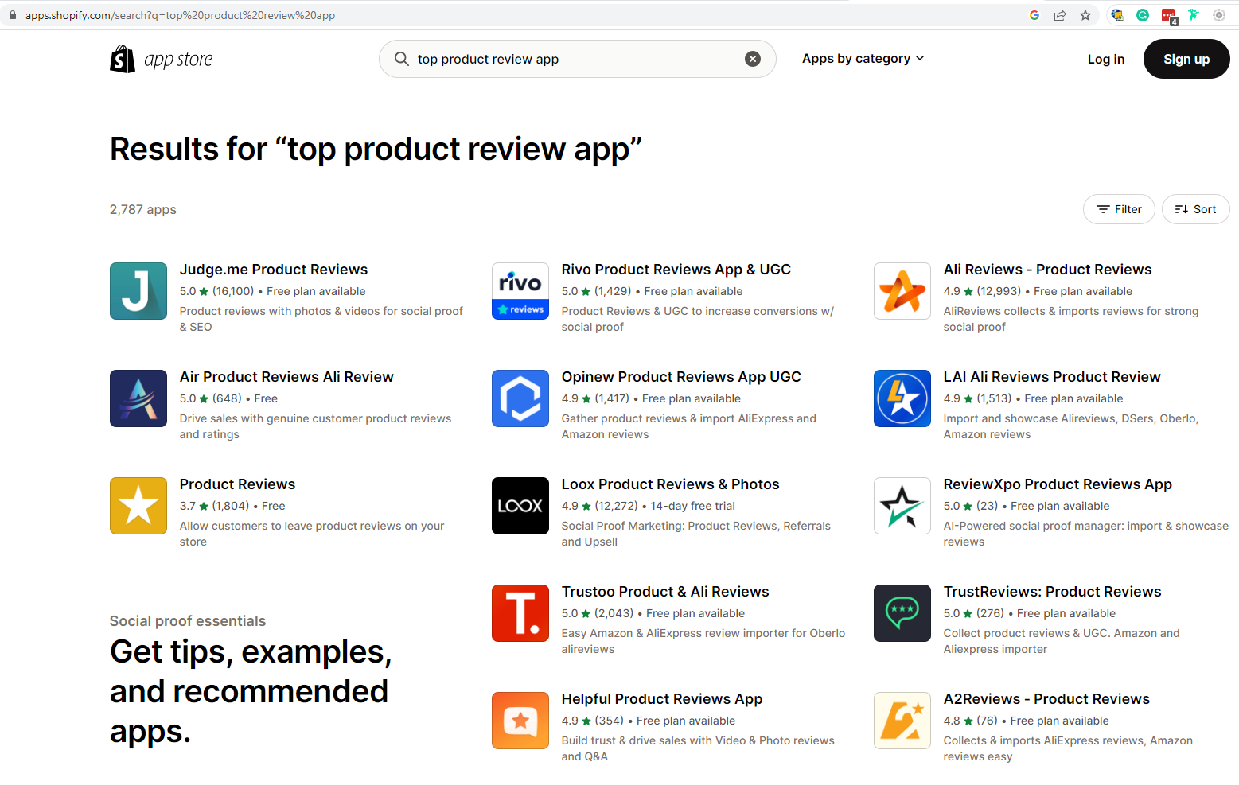Click the Trustoo app icon
This screenshot has height=785, width=1239.
[520, 613]
